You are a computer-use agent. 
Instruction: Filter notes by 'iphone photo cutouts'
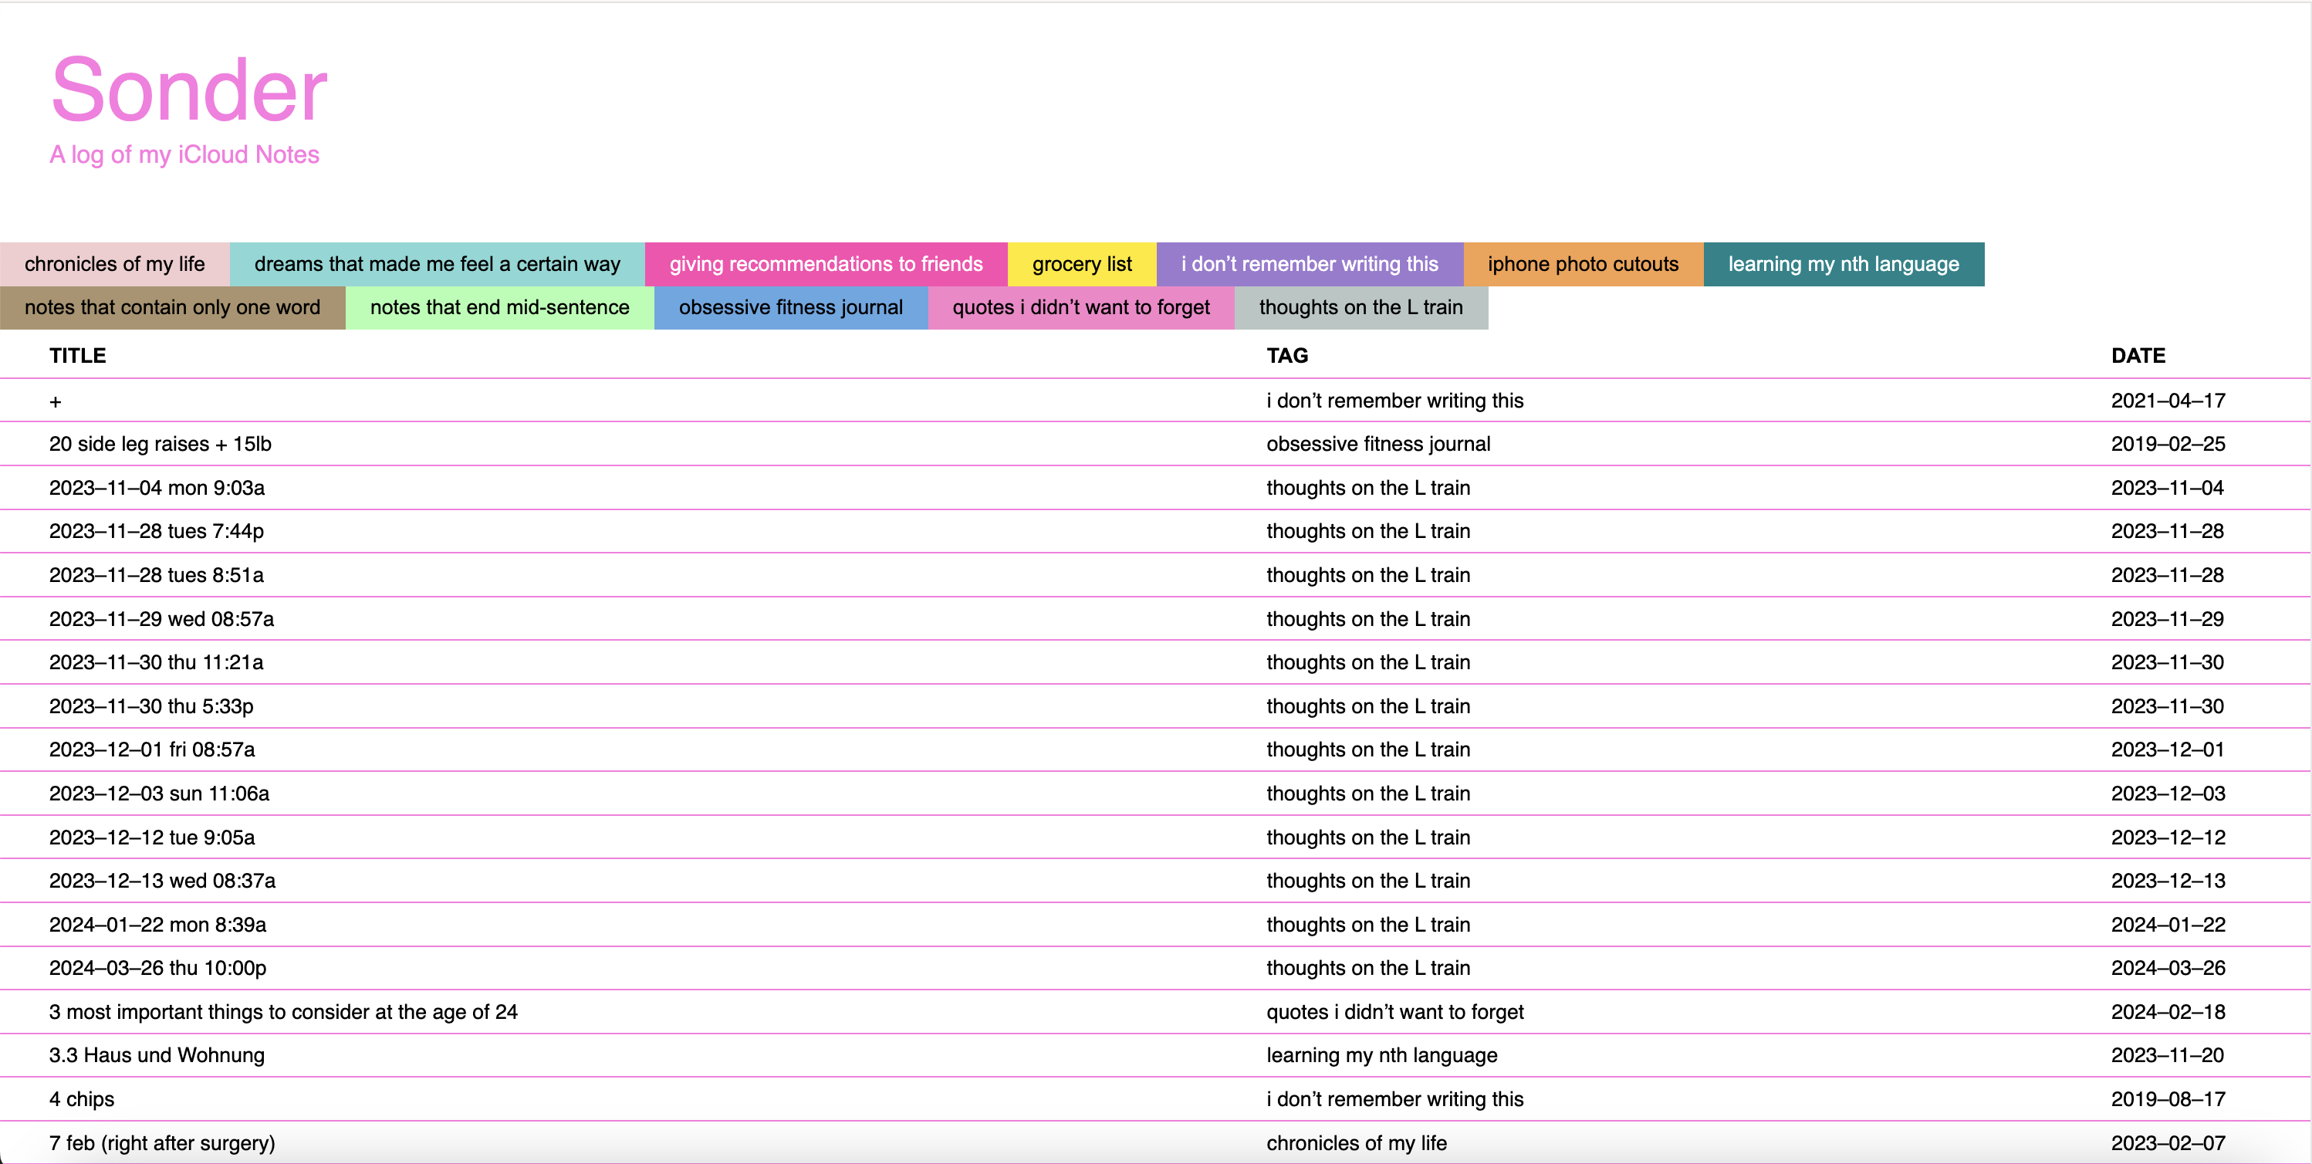(1582, 264)
